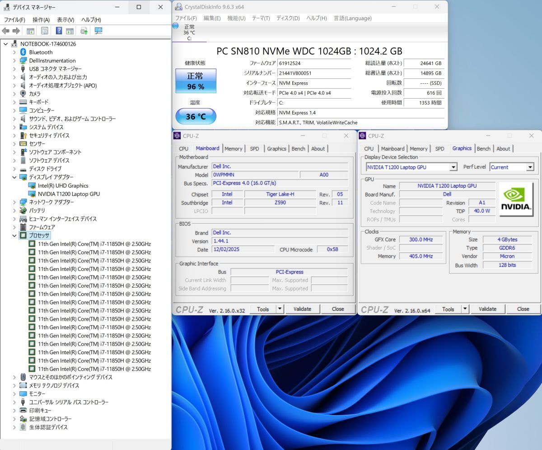Click the CrystalDiskInfo title bar icon
This screenshot has height=450, width=542.
tap(179, 7)
